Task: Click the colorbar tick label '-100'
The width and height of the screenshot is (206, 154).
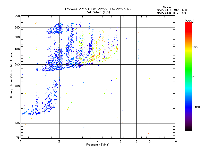Action: point(196,107)
